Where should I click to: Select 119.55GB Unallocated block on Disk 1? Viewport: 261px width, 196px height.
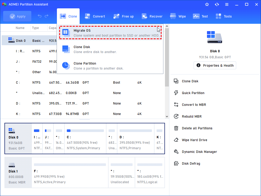122,172
